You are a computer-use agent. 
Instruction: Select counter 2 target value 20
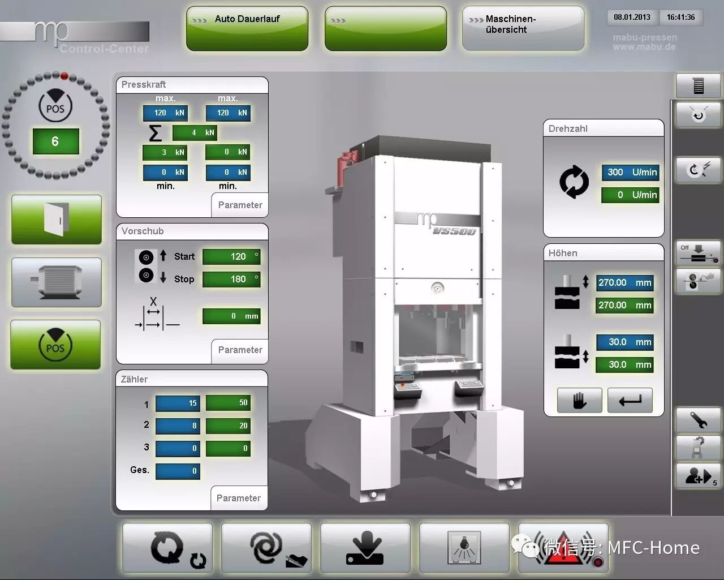pyautogui.click(x=228, y=426)
